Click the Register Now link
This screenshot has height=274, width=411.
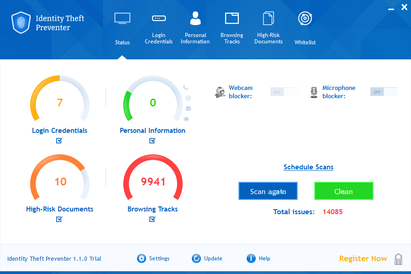[363, 258]
